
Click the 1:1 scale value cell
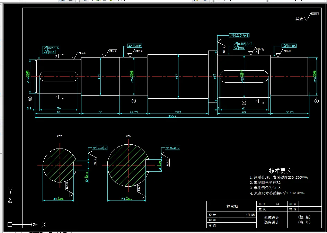[277, 204]
